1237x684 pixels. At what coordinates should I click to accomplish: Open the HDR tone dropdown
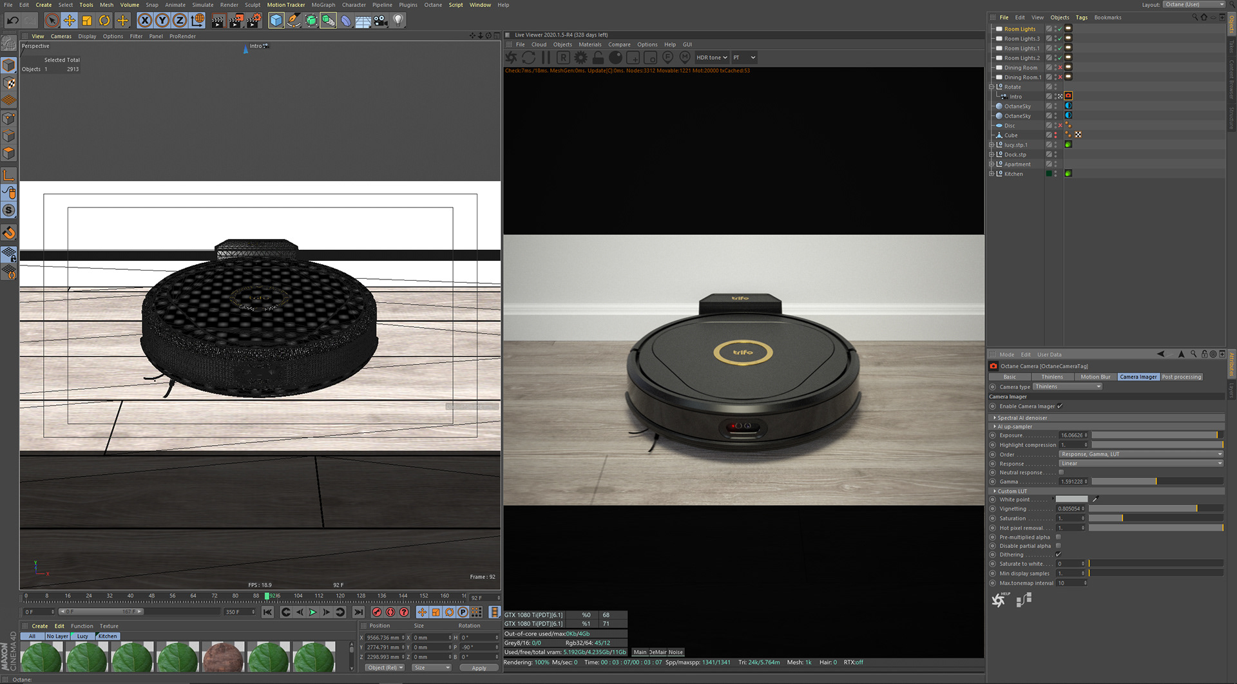[x=712, y=57]
